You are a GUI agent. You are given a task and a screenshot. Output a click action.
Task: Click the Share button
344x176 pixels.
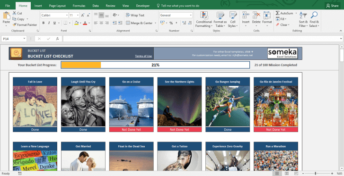(332, 6)
